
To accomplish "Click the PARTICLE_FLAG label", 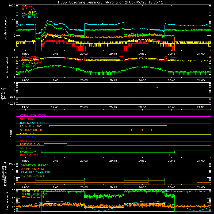I will click(30, 144).
